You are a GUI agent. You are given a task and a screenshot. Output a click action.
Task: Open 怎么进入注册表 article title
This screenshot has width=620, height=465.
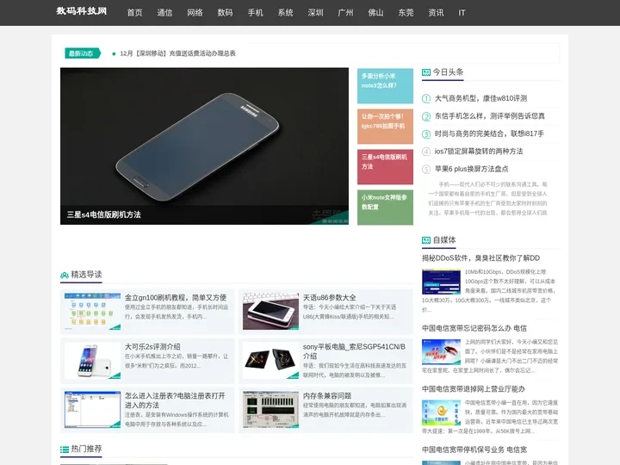175,400
